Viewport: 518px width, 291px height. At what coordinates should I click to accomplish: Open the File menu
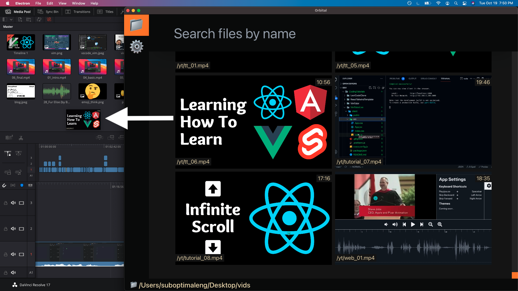[x=38, y=3]
